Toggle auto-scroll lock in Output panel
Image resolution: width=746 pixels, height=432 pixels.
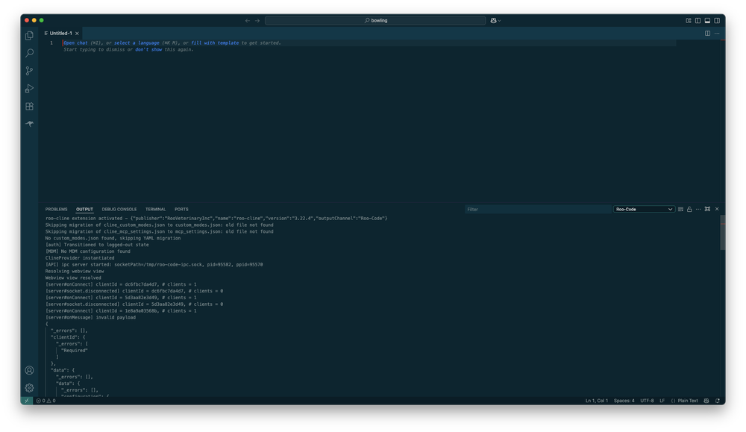tap(689, 209)
